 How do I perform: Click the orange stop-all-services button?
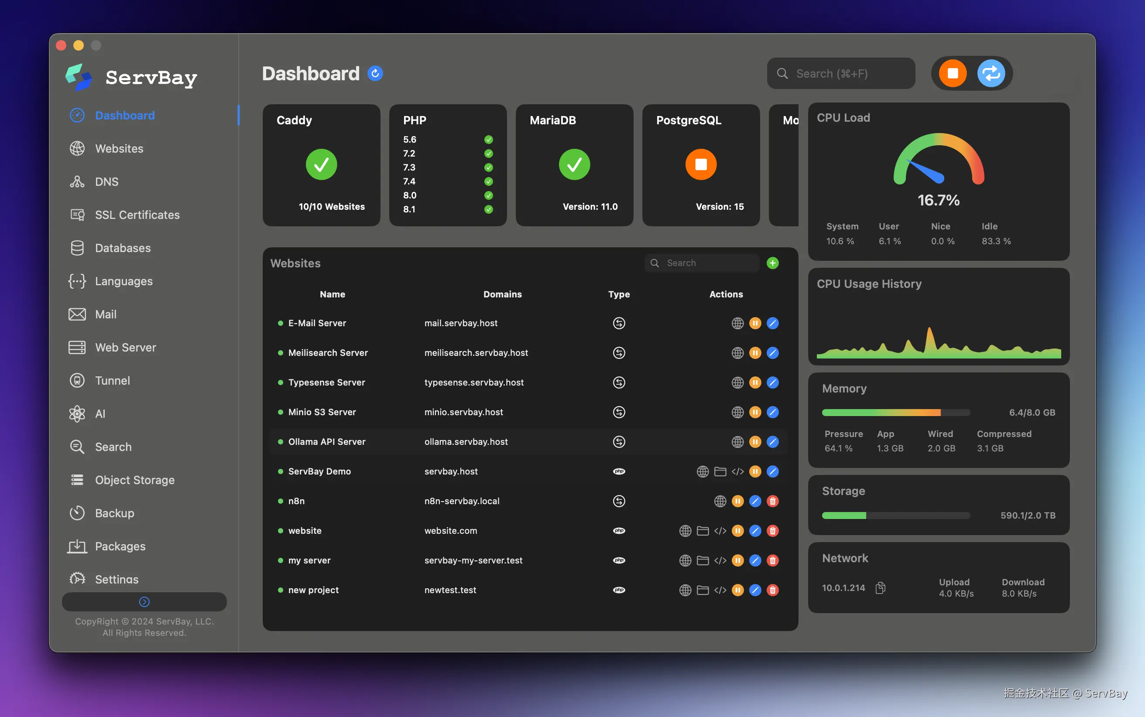(953, 74)
